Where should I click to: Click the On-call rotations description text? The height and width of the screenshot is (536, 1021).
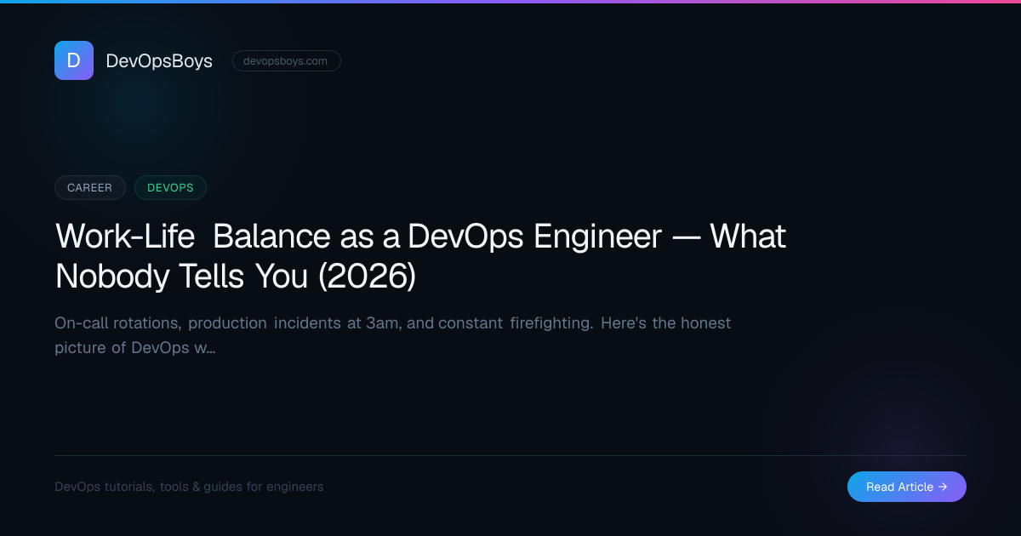393,335
